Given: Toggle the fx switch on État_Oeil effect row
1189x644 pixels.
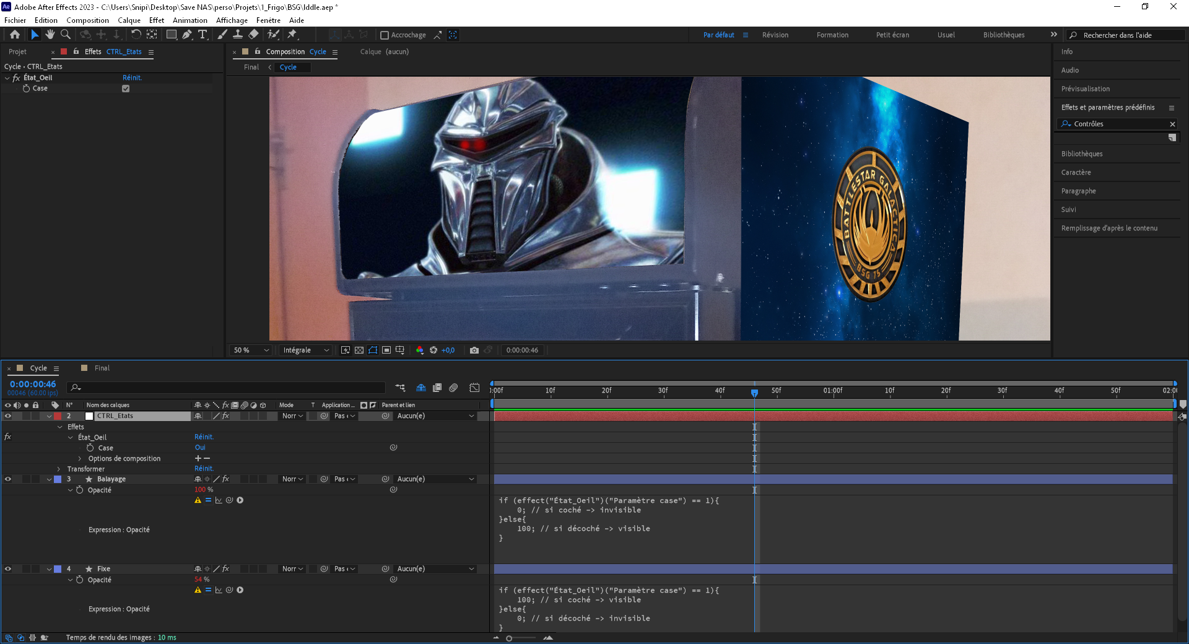Looking at the screenshot, I should [x=8, y=437].
